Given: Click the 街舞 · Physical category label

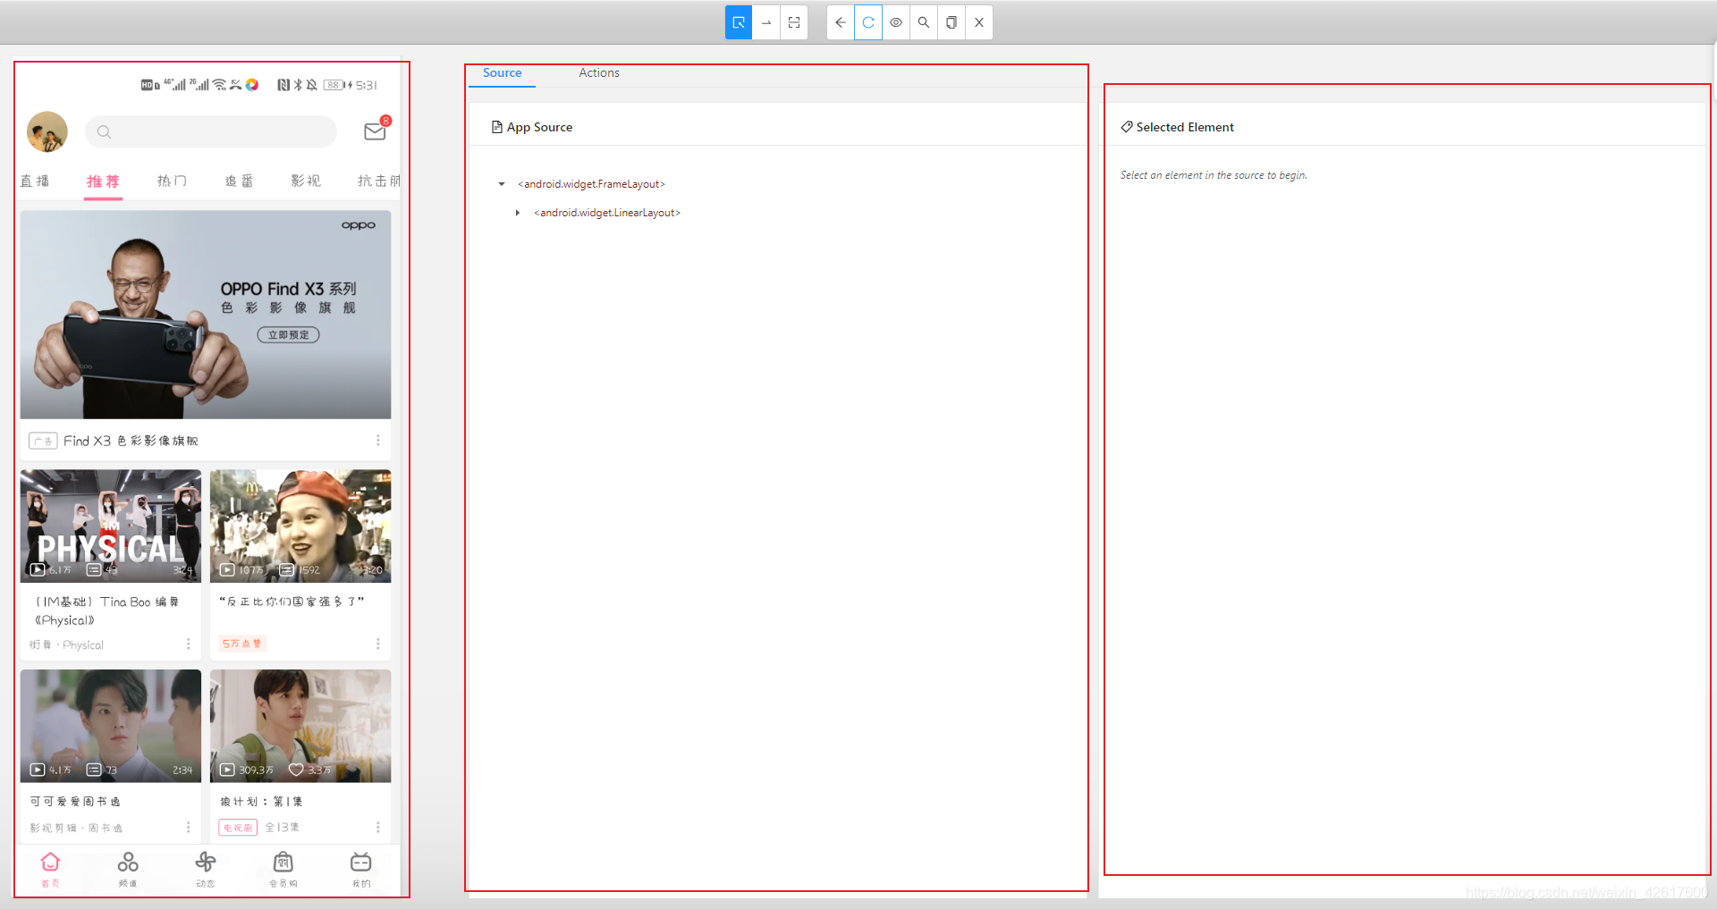Looking at the screenshot, I should (66, 645).
